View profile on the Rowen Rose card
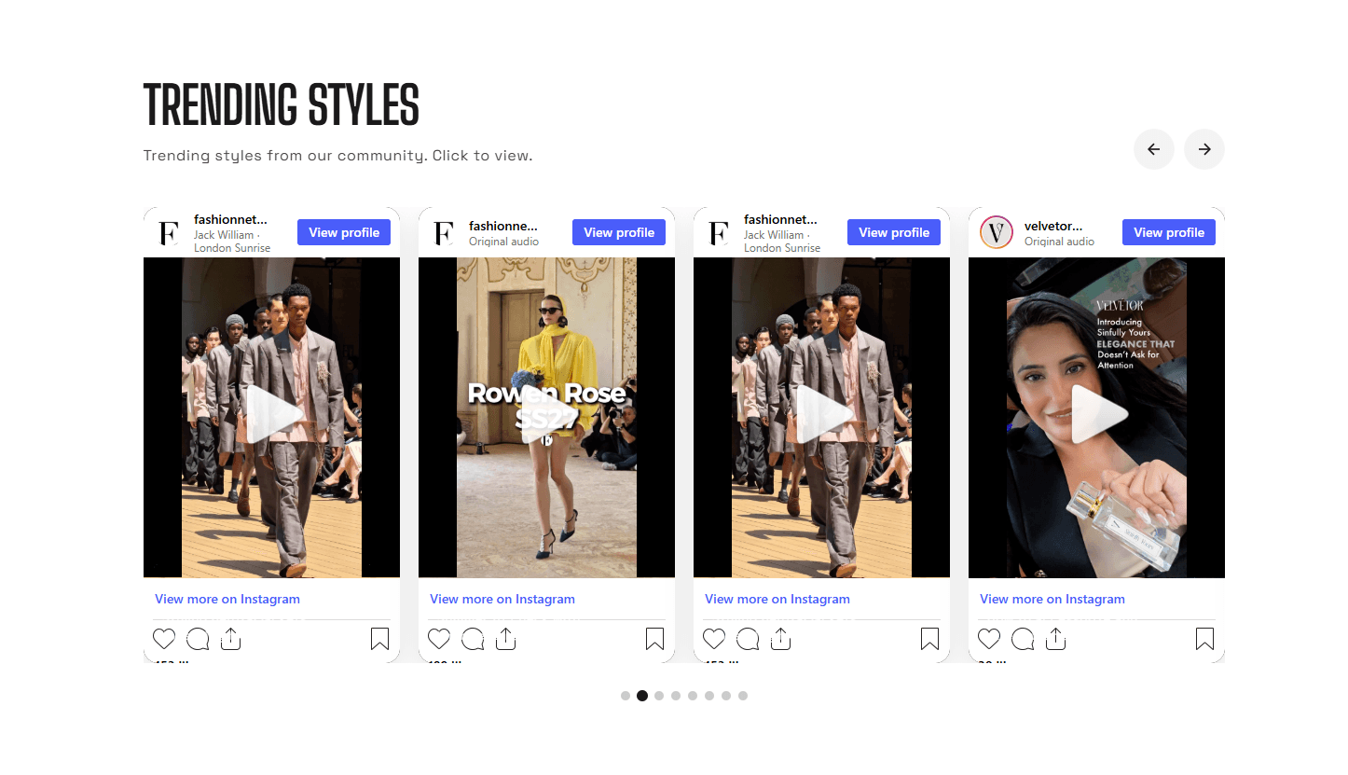This screenshot has width=1348, height=775. [619, 232]
